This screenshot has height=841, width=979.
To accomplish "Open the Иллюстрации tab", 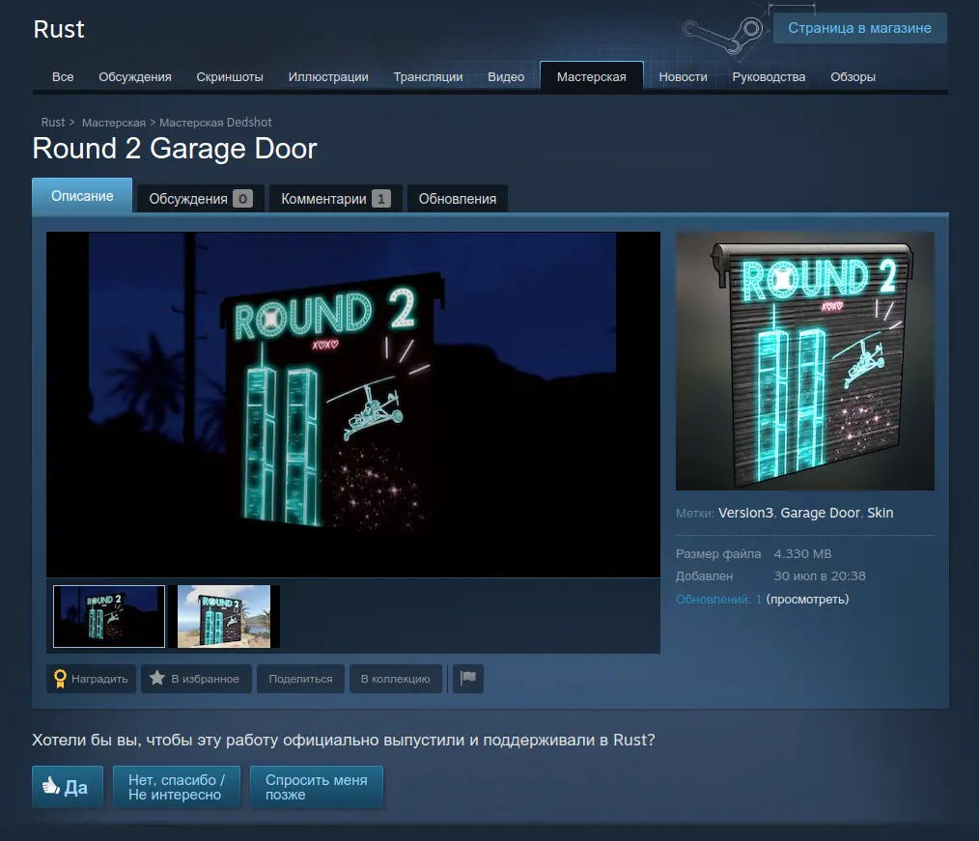I will click(x=328, y=77).
